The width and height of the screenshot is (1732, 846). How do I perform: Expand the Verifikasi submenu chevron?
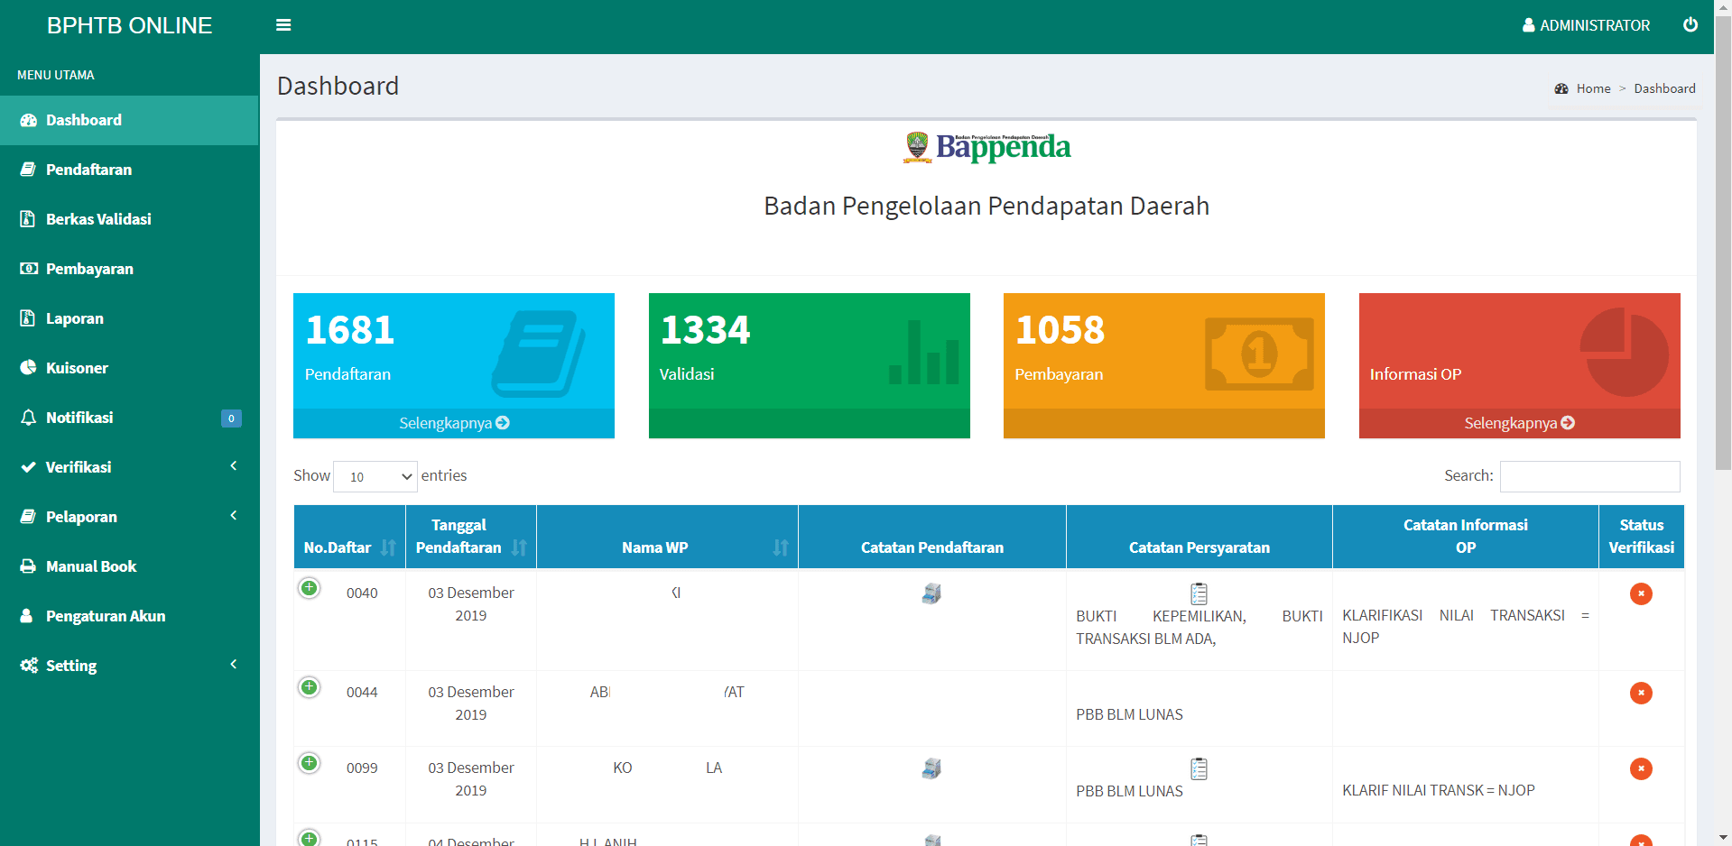234,466
